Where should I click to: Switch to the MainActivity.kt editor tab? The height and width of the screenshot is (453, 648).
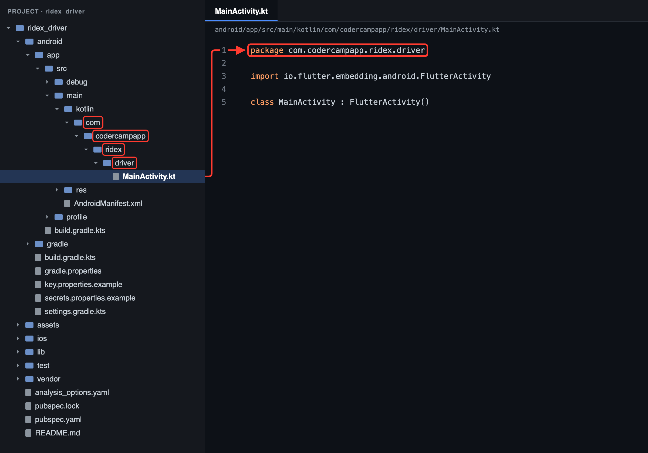(241, 11)
